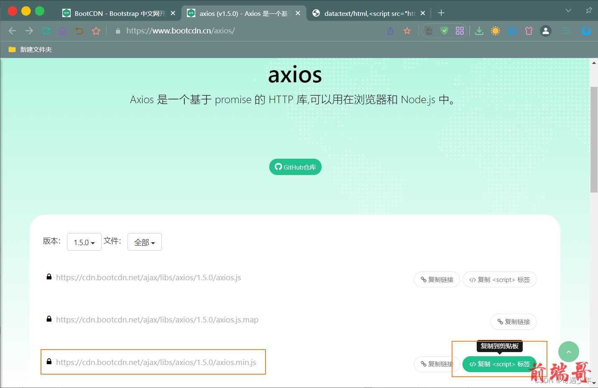Copy link for axios.js

click(437, 280)
